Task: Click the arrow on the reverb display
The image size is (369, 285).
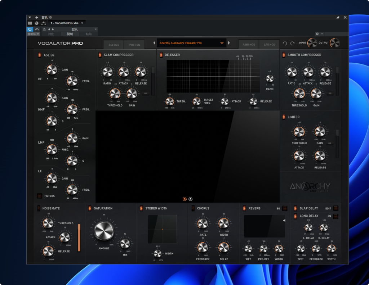Action: coord(284,220)
